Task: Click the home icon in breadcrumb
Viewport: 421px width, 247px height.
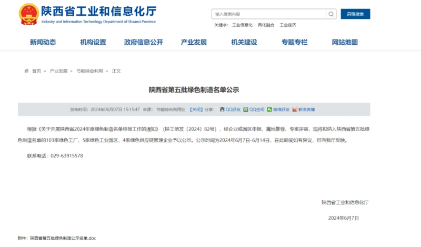Action: [x=26, y=71]
